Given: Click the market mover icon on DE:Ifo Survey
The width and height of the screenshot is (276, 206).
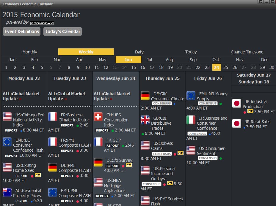Looking at the screenshot, I should pos(129,165).
